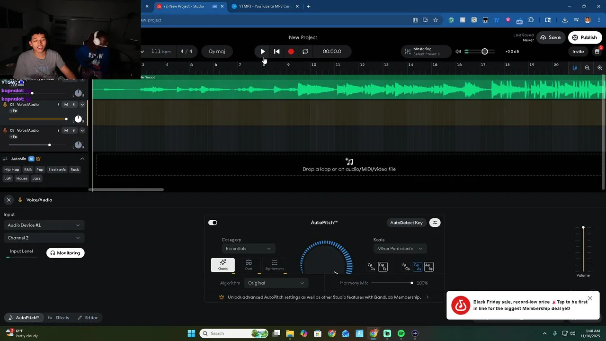Open the 4 / 4 time signature selector
The width and height of the screenshot is (606, 341).
186,52
